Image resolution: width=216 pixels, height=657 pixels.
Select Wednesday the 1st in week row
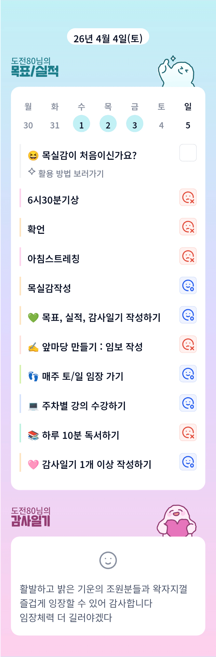(81, 124)
